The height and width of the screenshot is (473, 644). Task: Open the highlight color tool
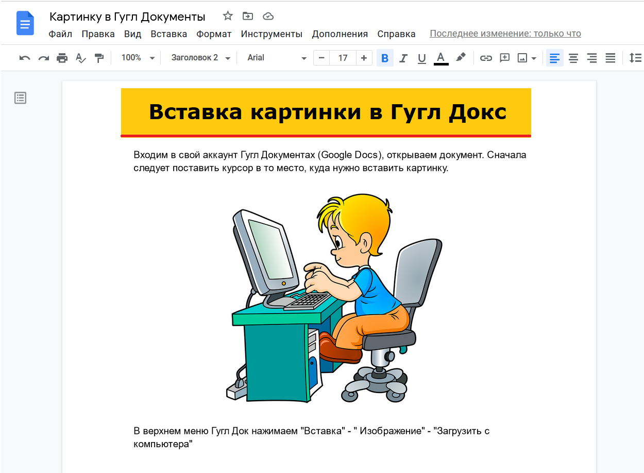tap(461, 57)
